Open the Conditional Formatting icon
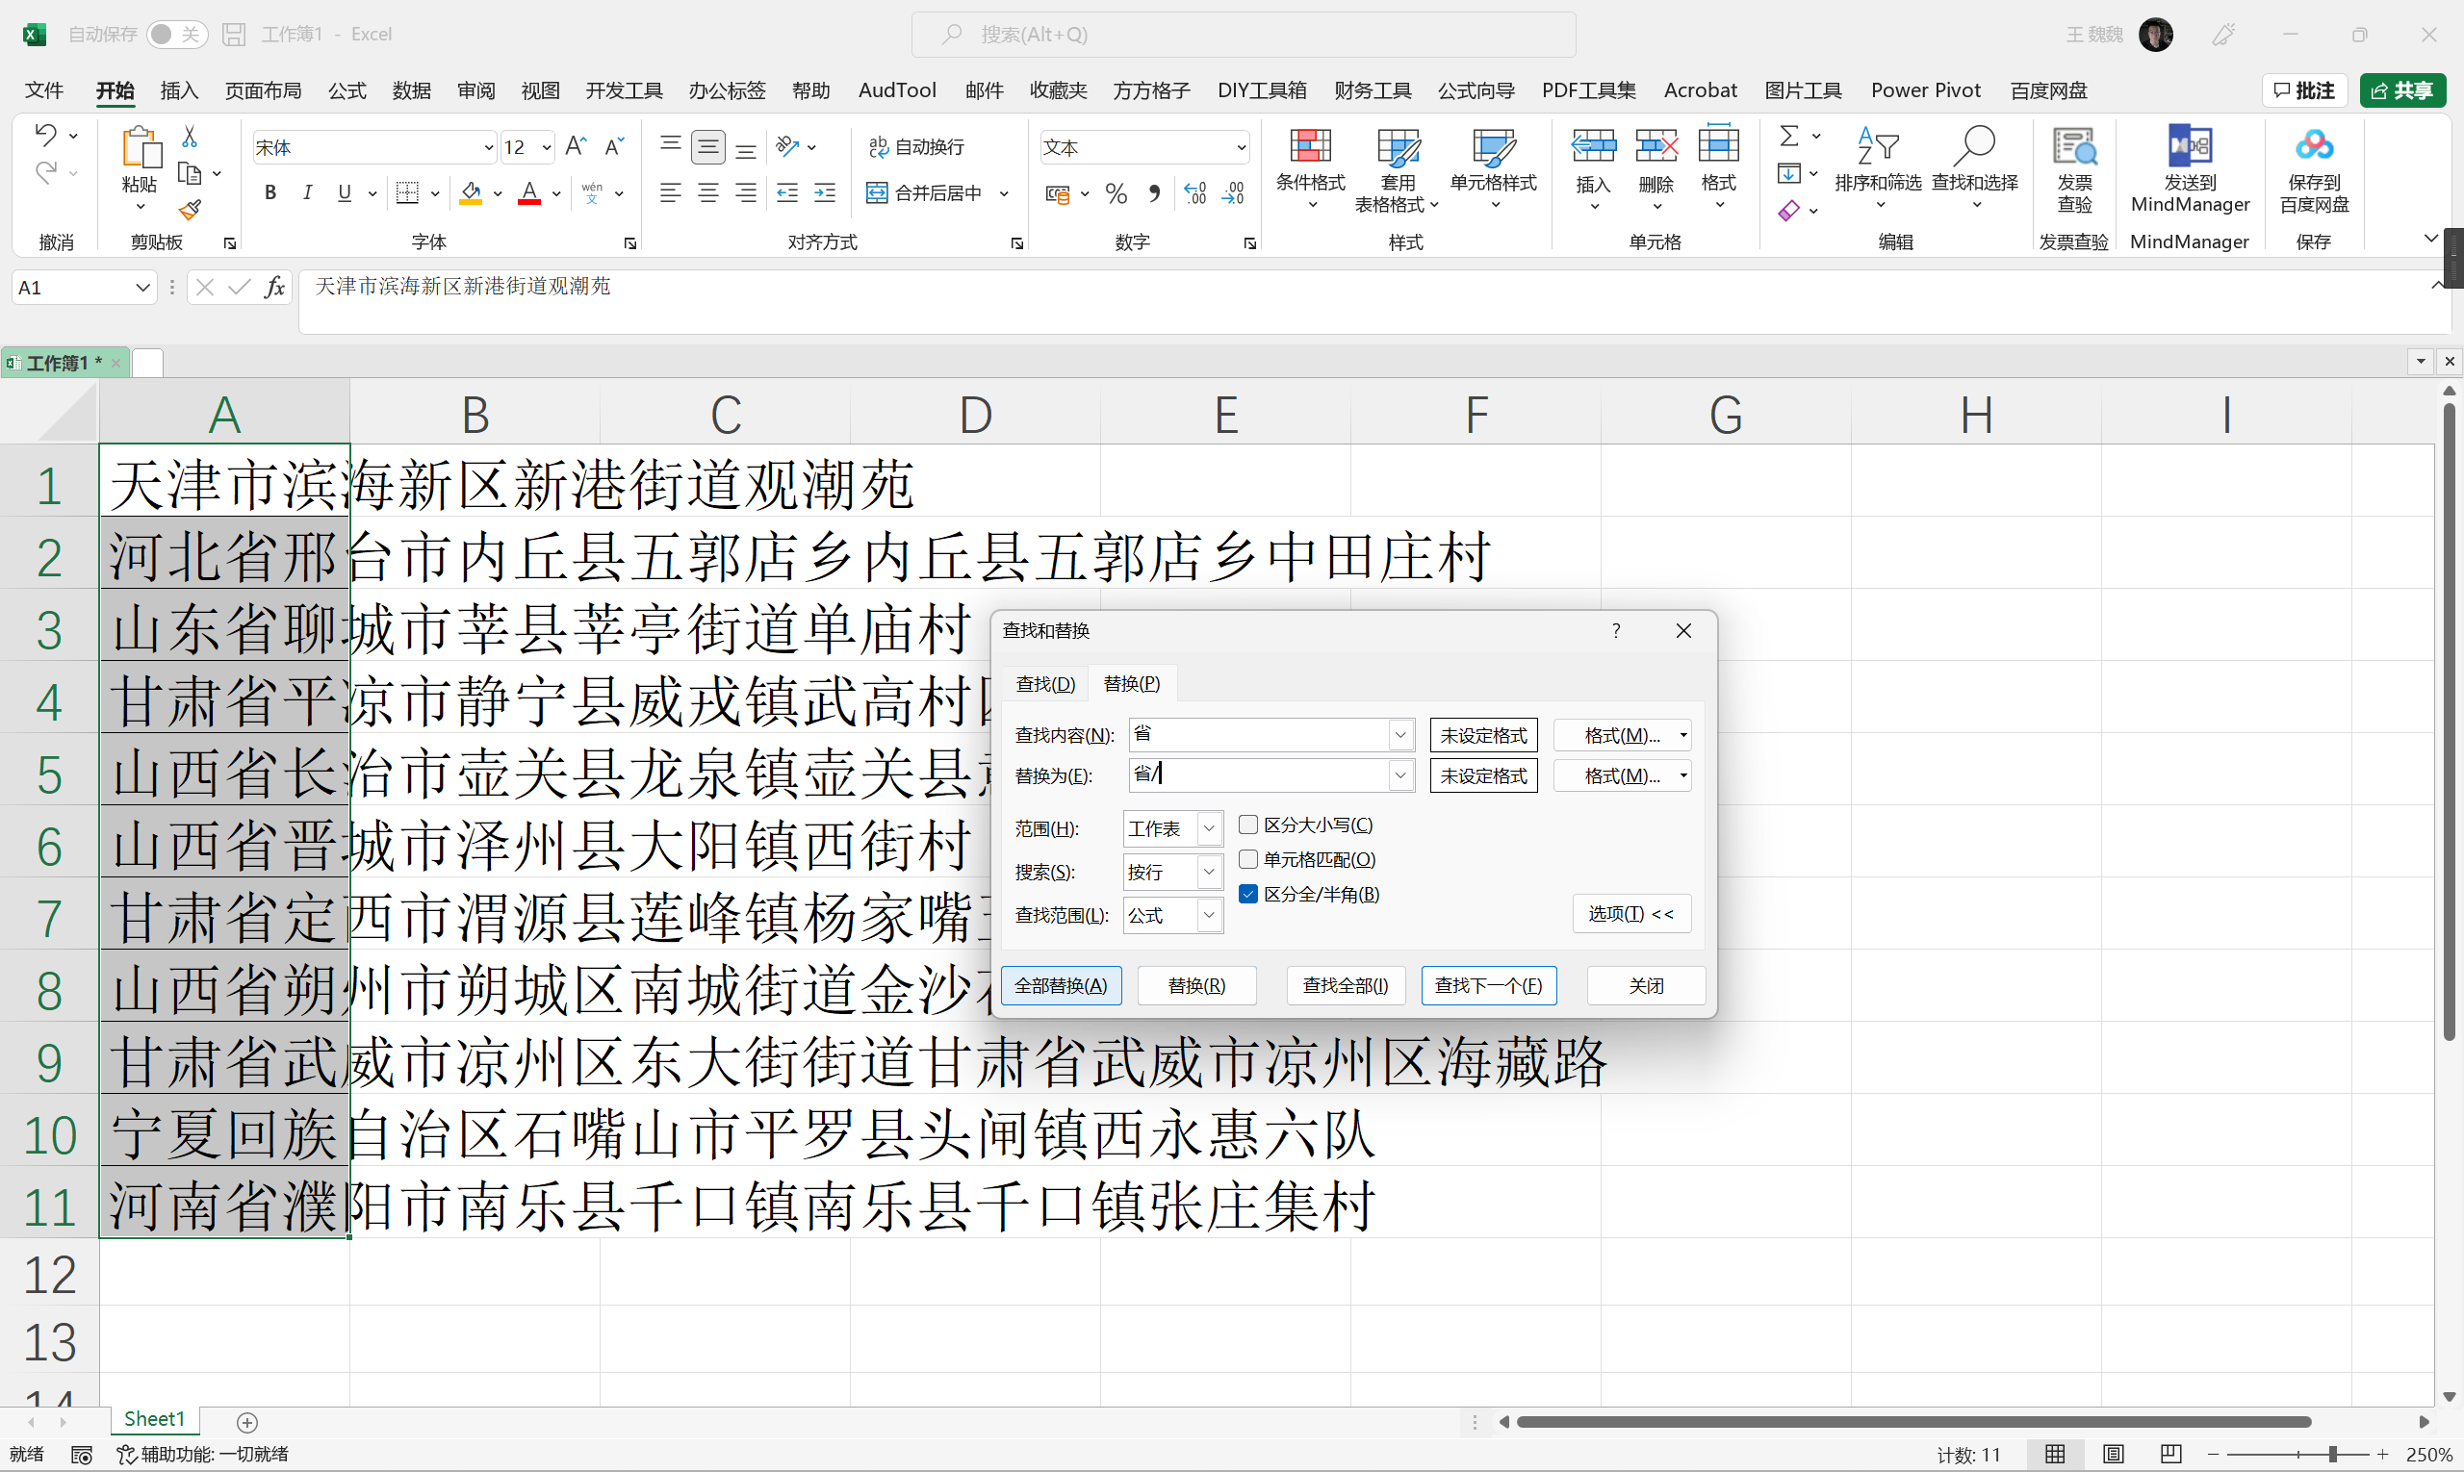 tap(1309, 147)
